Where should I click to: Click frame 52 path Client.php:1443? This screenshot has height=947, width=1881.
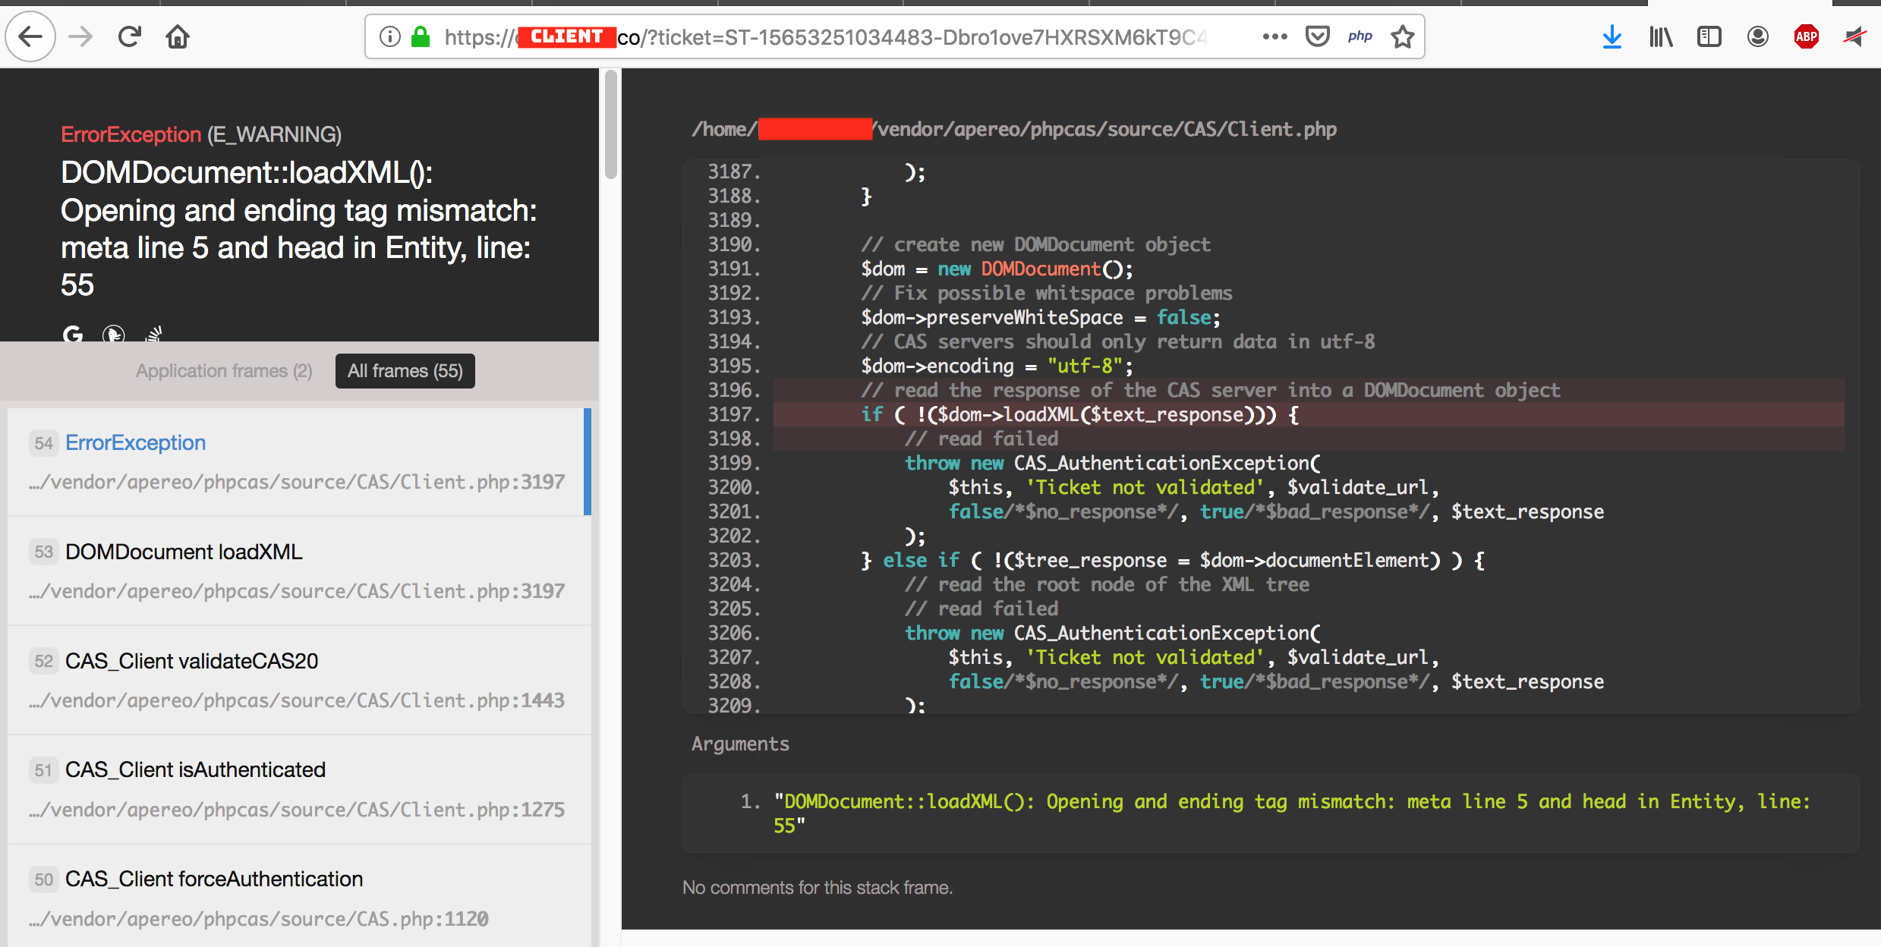(x=297, y=700)
